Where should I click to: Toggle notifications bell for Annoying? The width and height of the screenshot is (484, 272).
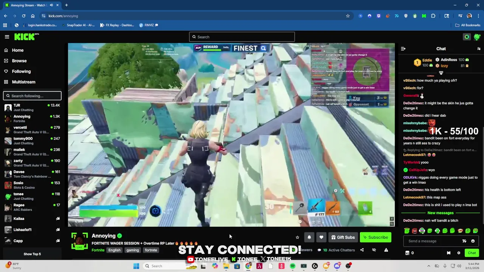(x=309, y=237)
